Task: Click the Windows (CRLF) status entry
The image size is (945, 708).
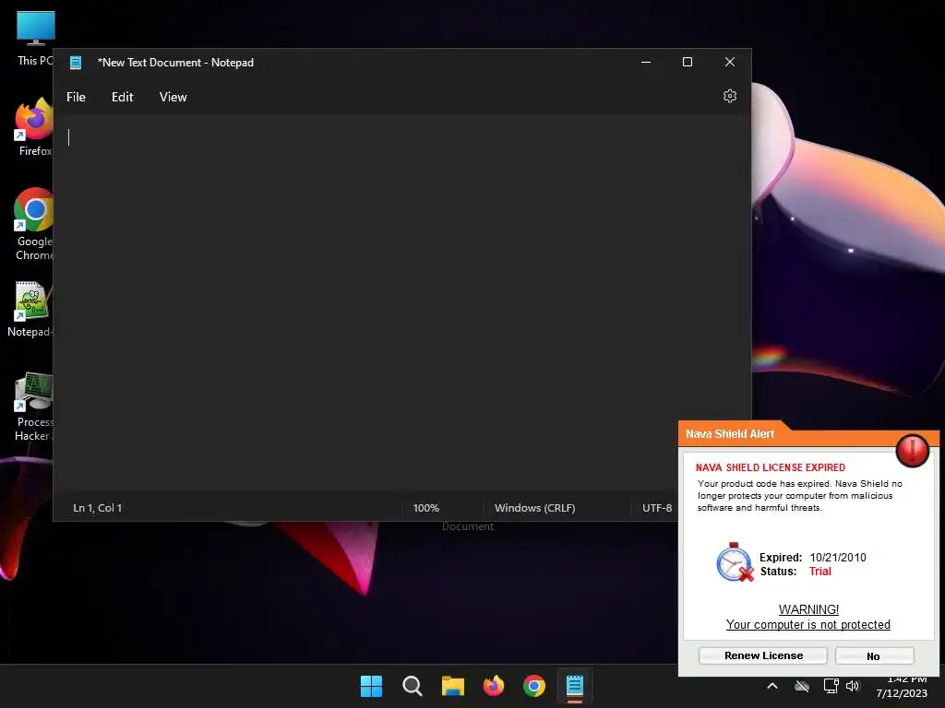Action: tap(534, 508)
